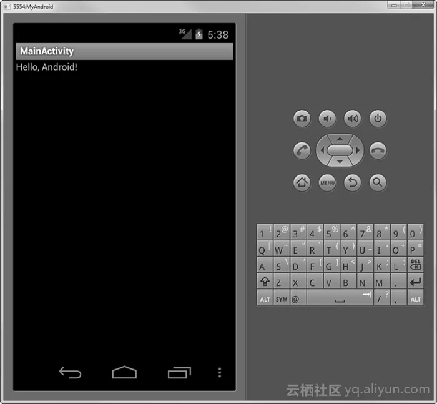
Task: Click the slash question mark key
Action: (x=382, y=297)
